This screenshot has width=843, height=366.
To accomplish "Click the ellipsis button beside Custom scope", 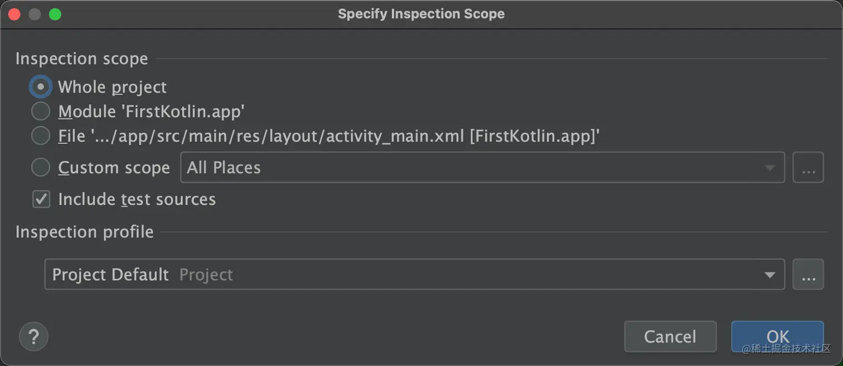I will (x=808, y=167).
